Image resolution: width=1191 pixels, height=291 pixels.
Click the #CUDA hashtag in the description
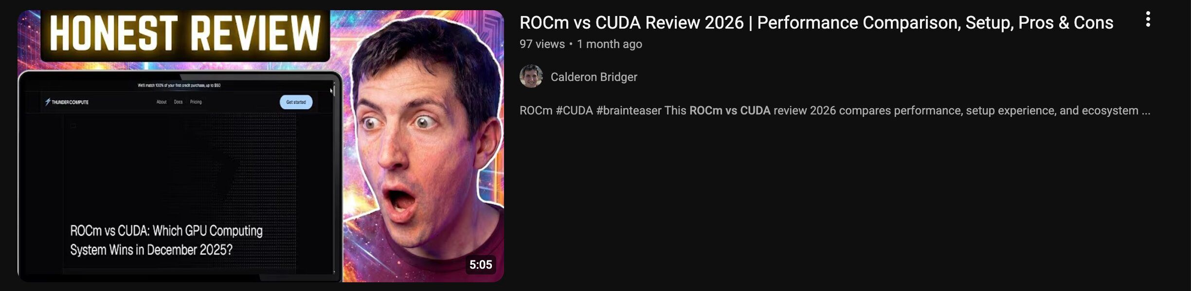click(574, 111)
